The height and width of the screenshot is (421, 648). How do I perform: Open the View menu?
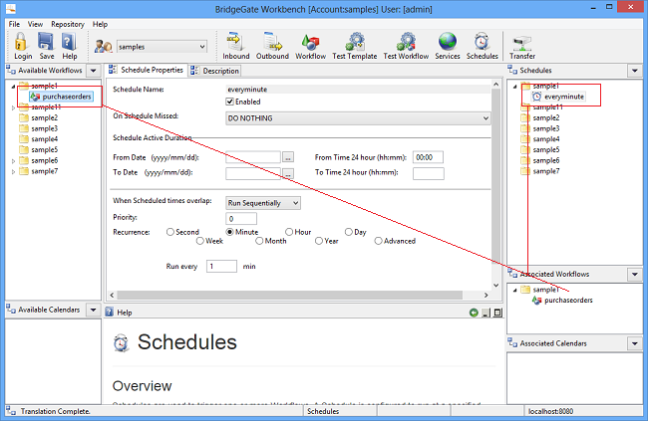click(x=35, y=24)
